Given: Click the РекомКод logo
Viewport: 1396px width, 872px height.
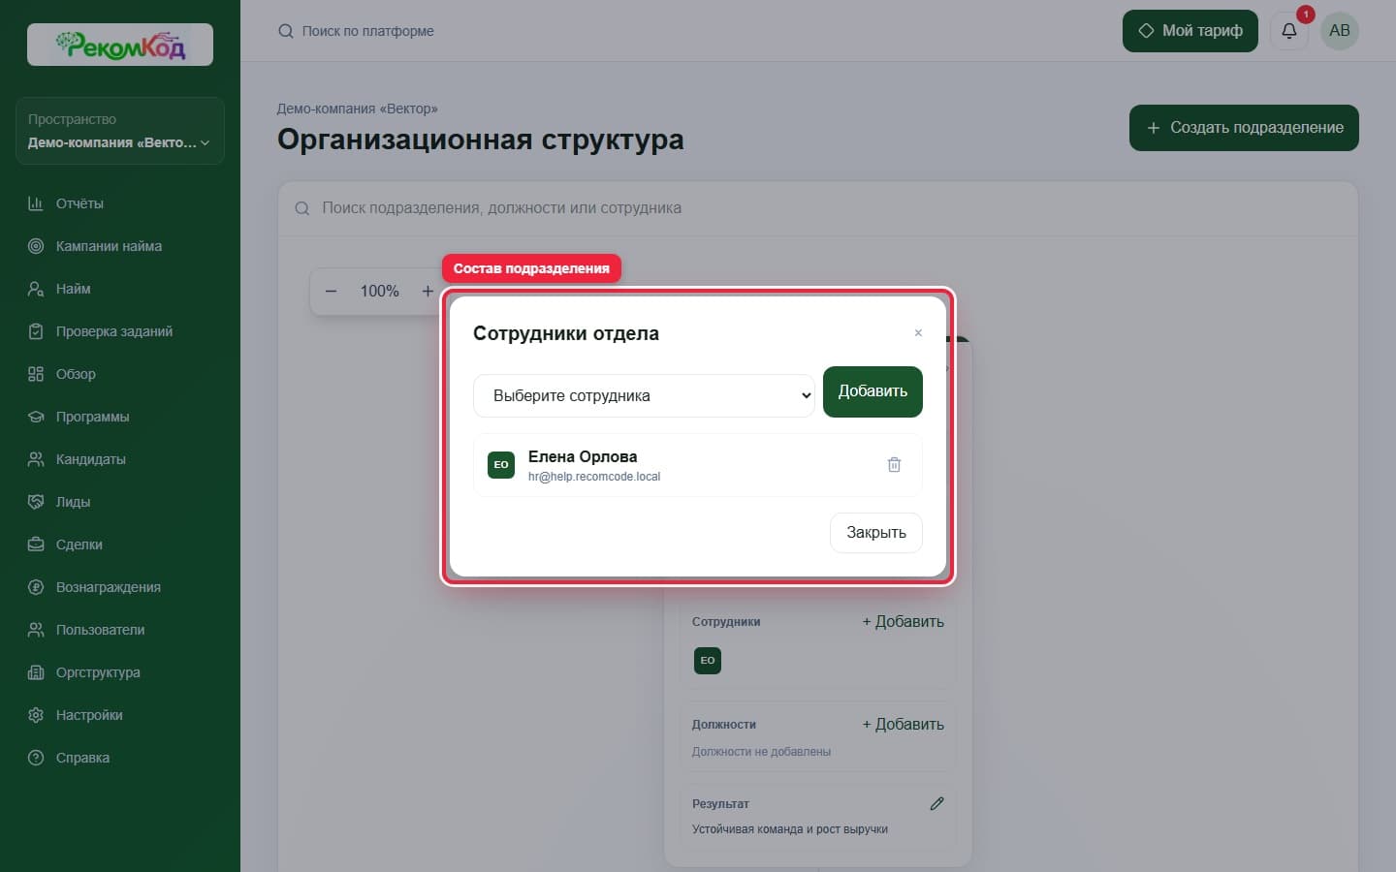Looking at the screenshot, I should pyautogui.click(x=120, y=45).
